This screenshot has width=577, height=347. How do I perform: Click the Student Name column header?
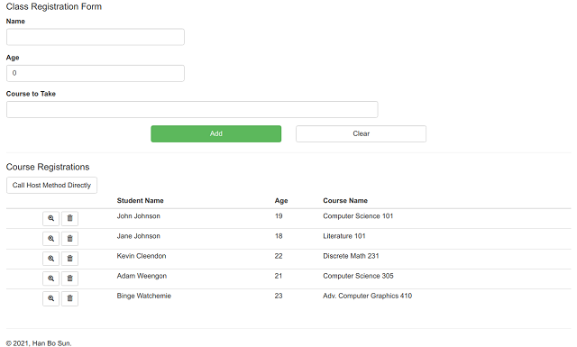141,201
